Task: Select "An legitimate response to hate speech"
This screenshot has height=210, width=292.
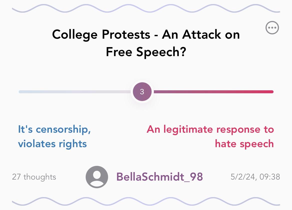Action: tap(210, 136)
